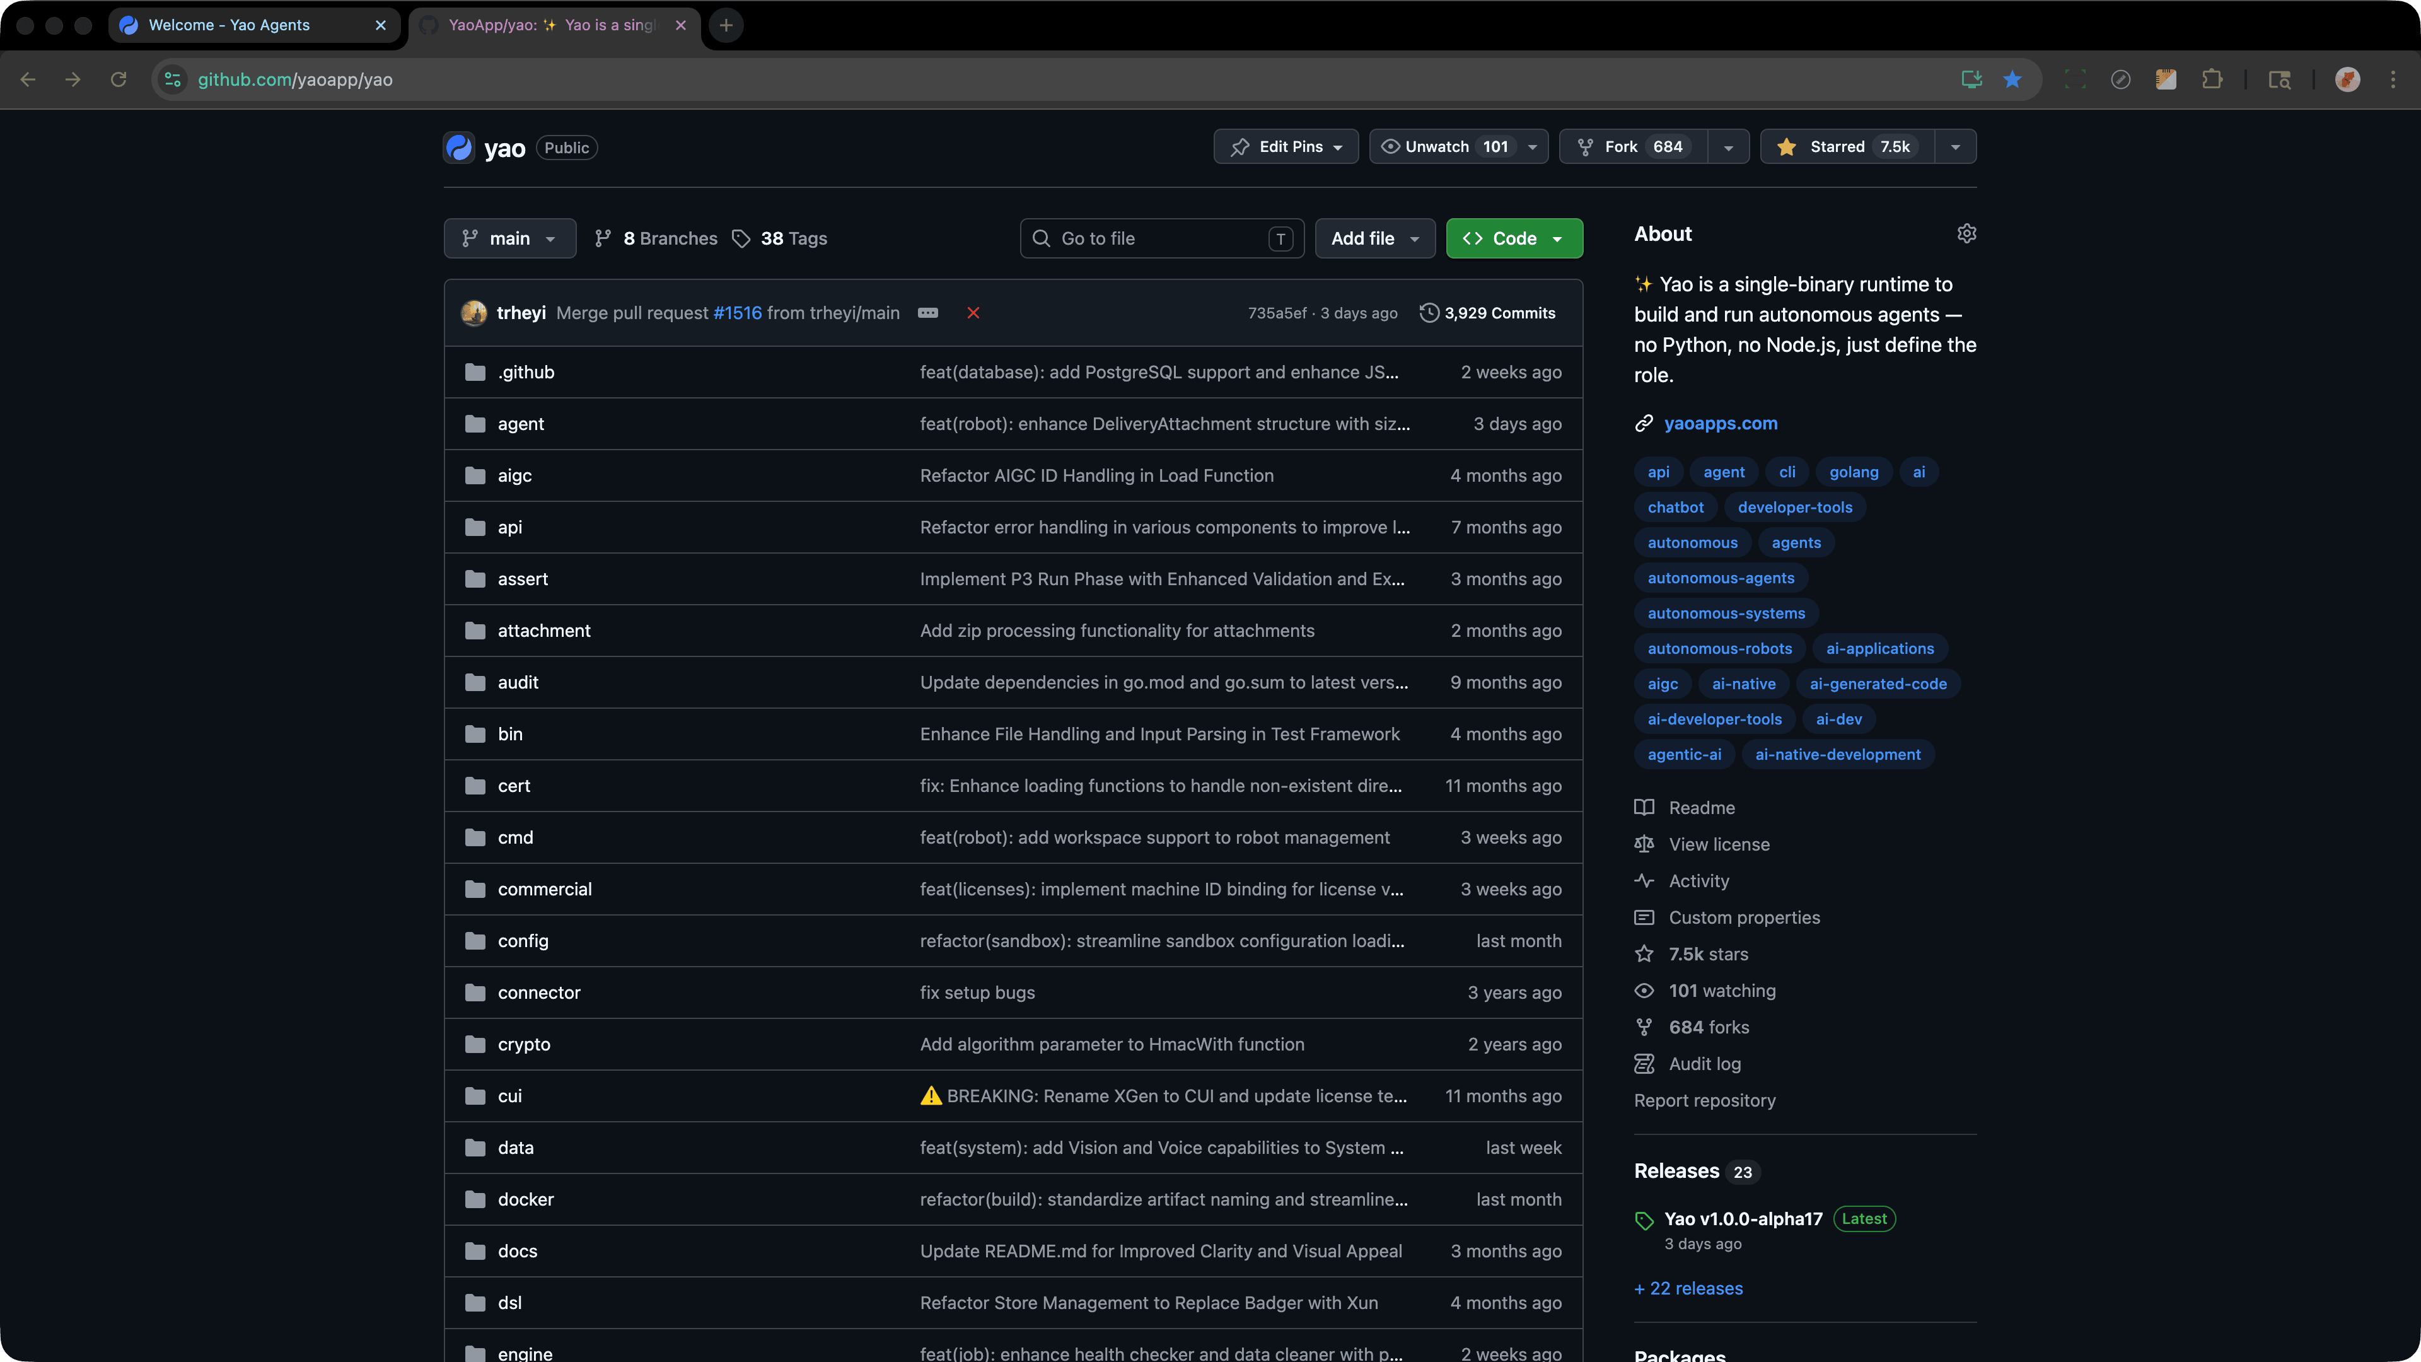The image size is (2421, 1362).
Task: Toggle the Starred button to unstar the repo
Action: tap(1848, 147)
